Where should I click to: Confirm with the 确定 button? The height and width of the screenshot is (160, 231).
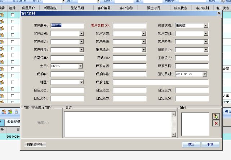pyautogui.click(x=191, y=145)
